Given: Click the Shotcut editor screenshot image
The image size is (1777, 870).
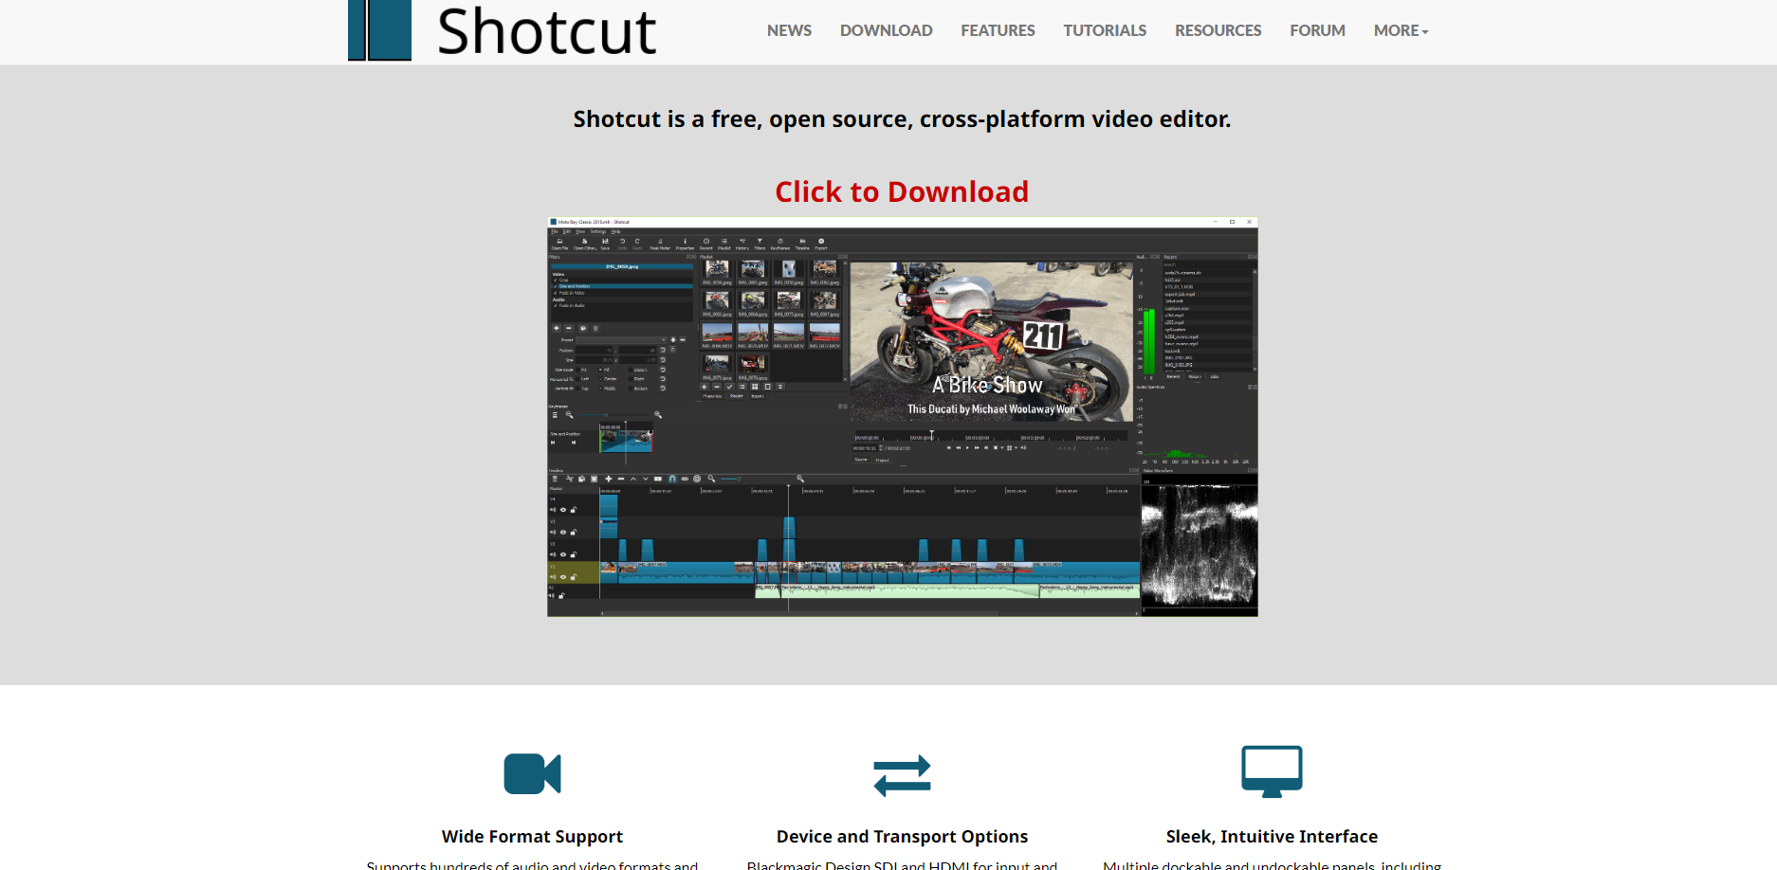Looking at the screenshot, I should (902, 417).
